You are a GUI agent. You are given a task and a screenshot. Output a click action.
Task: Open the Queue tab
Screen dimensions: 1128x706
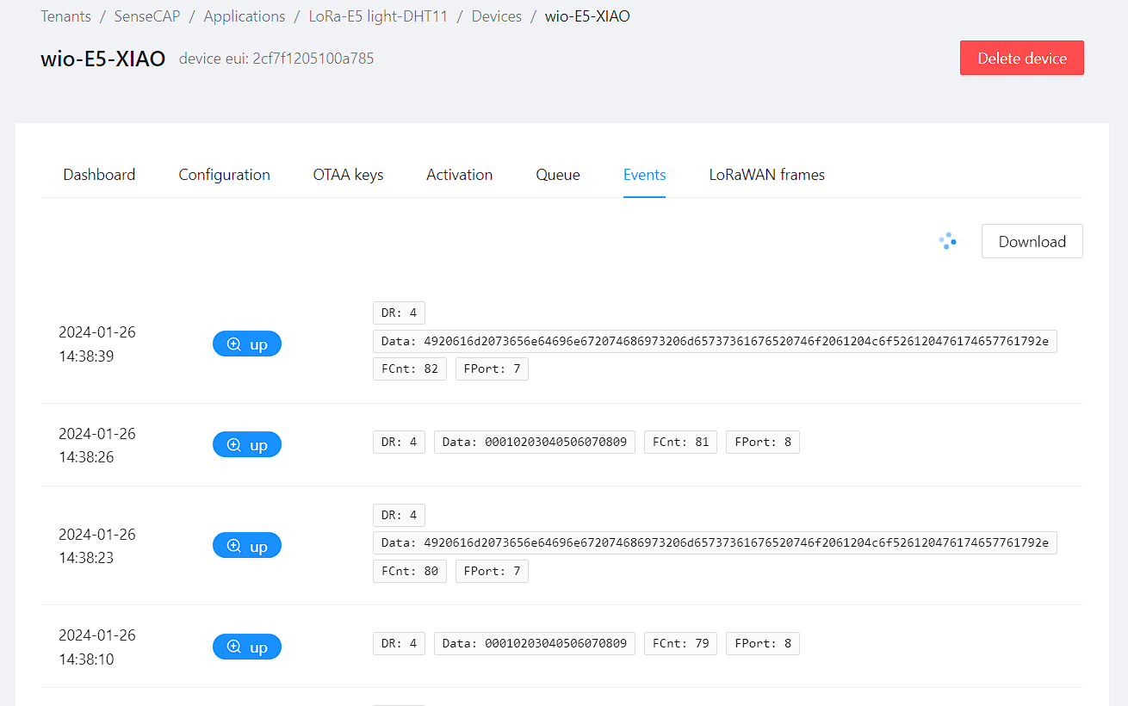(x=558, y=175)
